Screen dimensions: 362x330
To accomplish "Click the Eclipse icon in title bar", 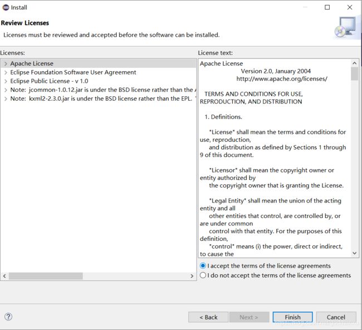I will 6,7.
